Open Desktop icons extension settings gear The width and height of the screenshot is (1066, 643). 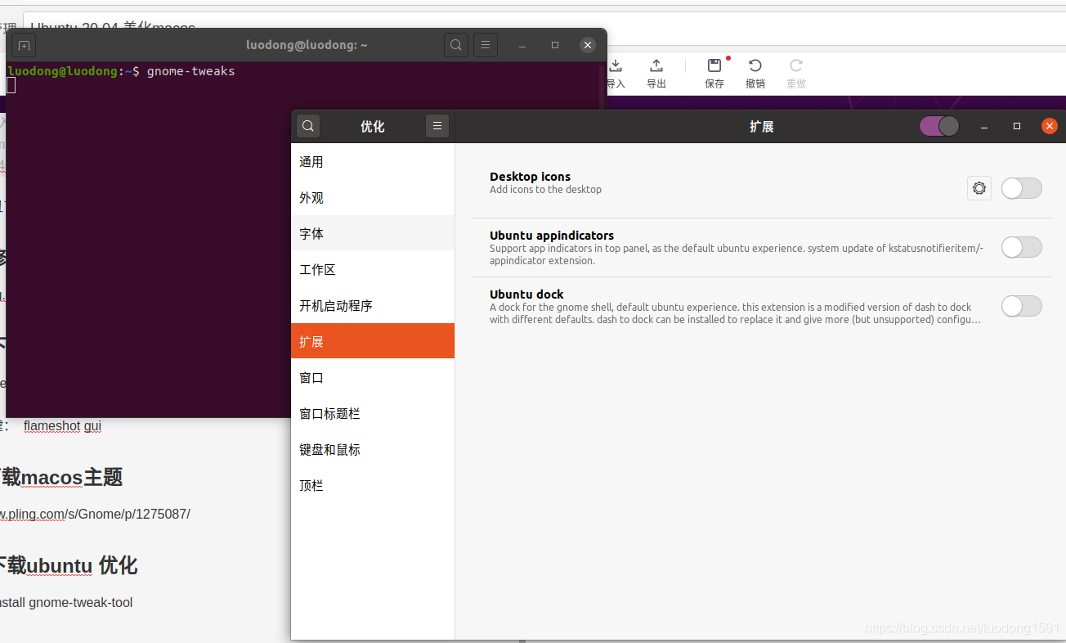click(979, 188)
